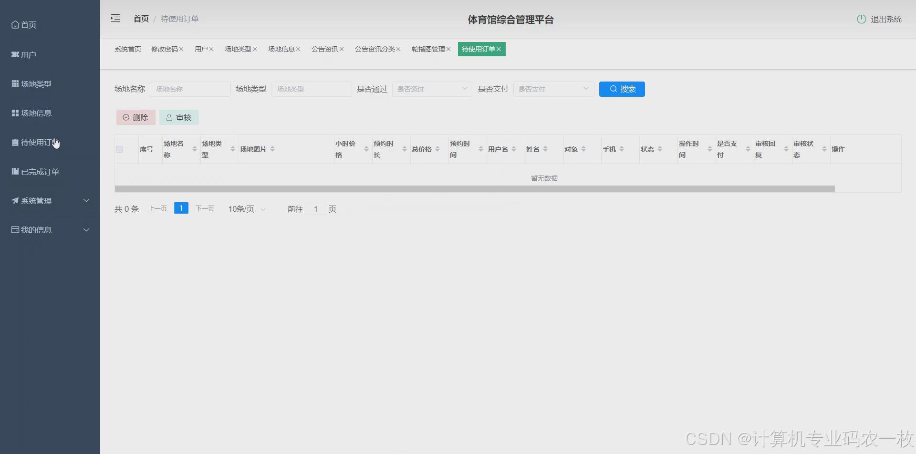Click the 退出系统 power icon
The width and height of the screenshot is (916, 454).
[x=862, y=19]
